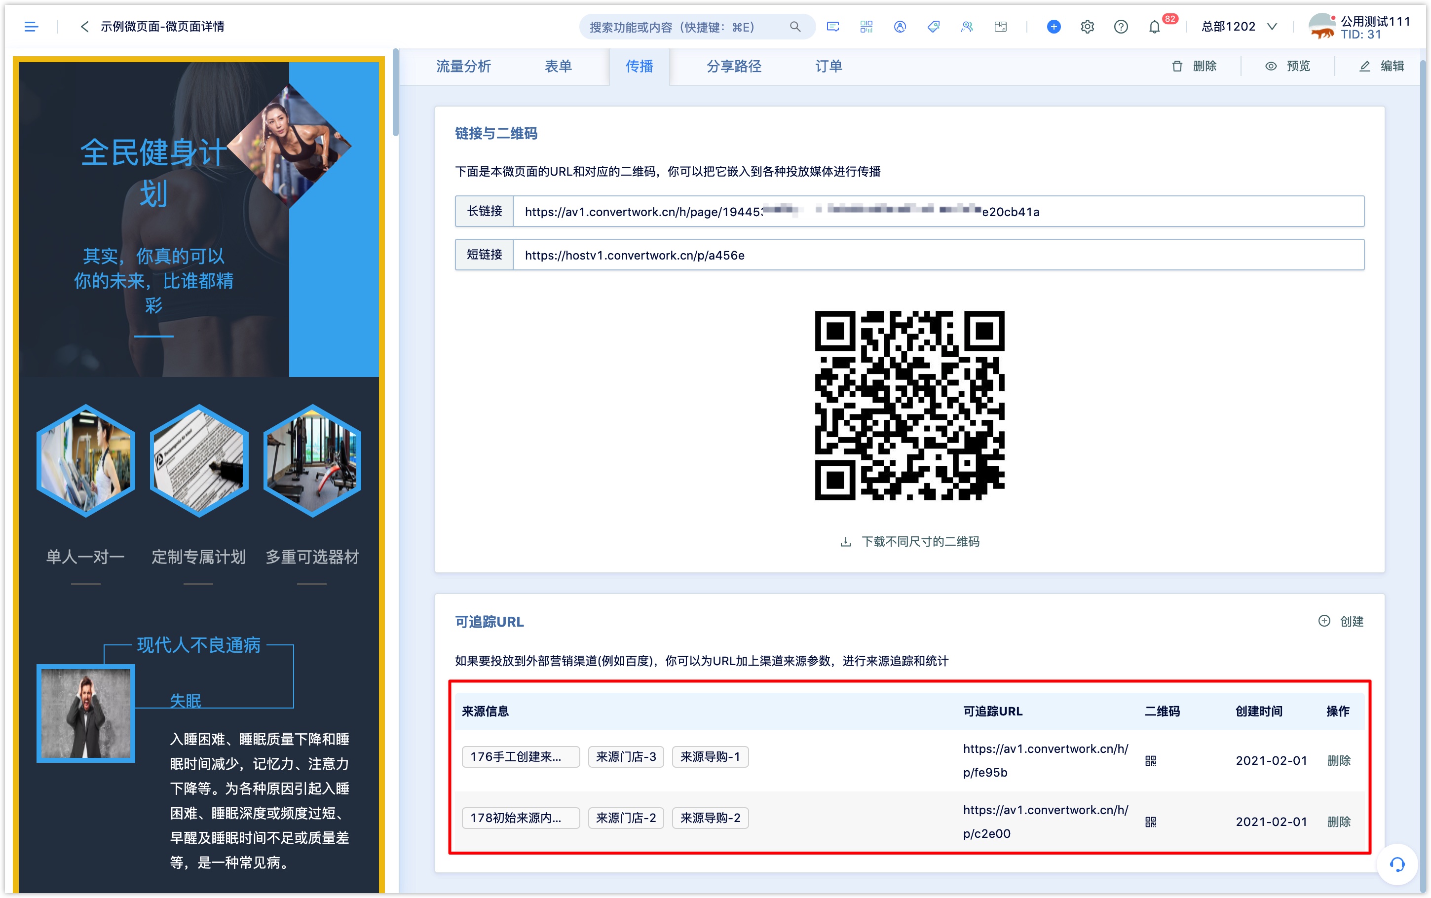Click the 创建时间 column header
The width and height of the screenshot is (1431, 898).
[x=1259, y=711]
